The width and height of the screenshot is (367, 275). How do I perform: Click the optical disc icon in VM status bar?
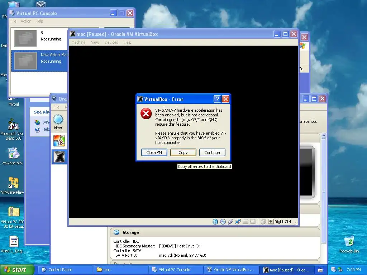click(x=223, y=221)
